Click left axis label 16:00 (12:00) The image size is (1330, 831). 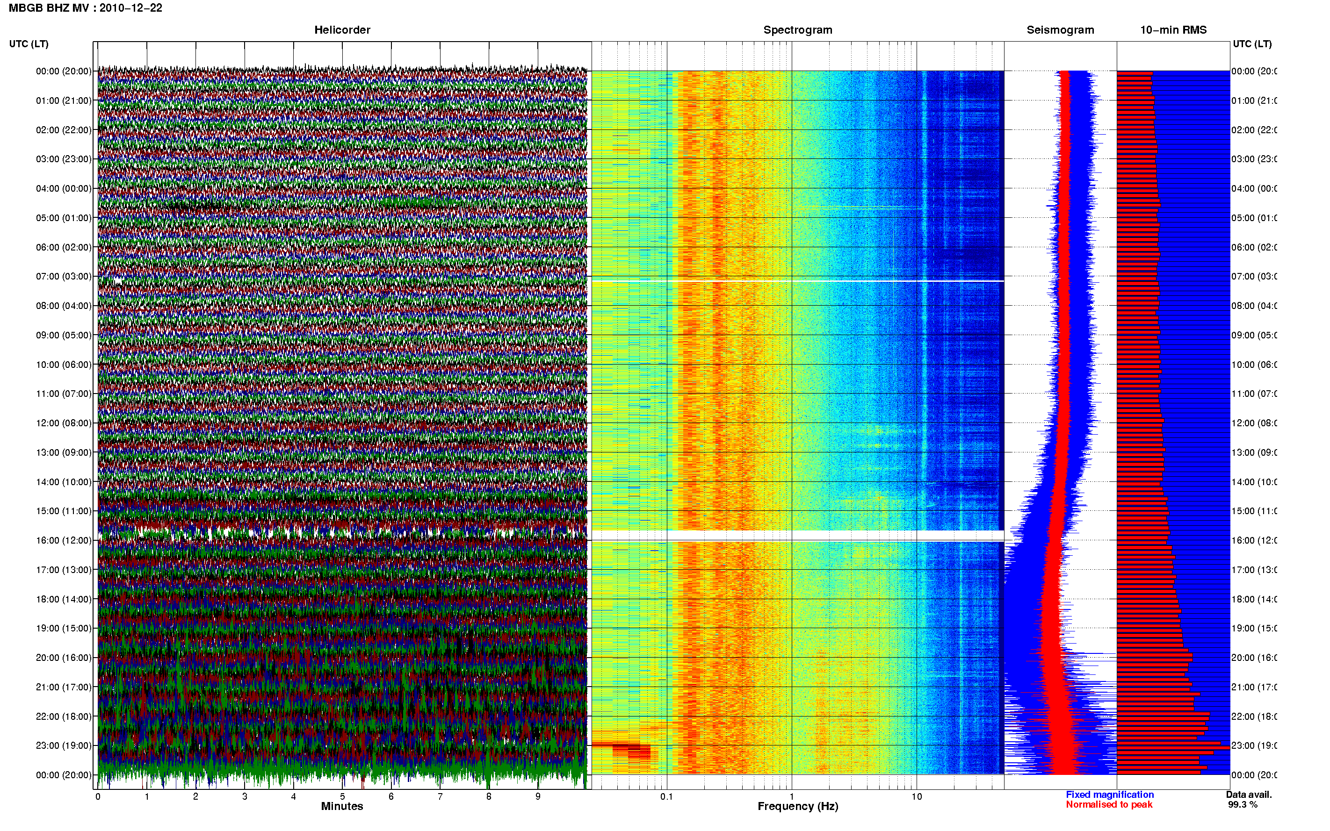click(x=64, y=540)
